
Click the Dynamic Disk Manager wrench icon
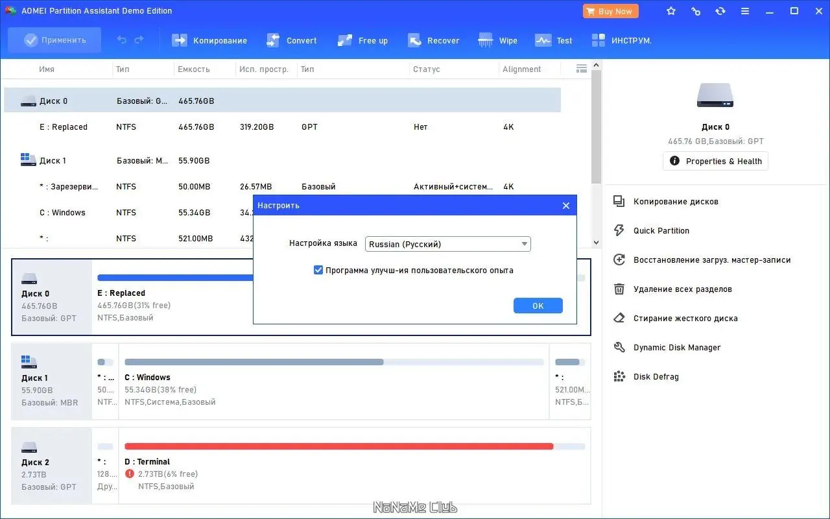[x=619, y=348]
